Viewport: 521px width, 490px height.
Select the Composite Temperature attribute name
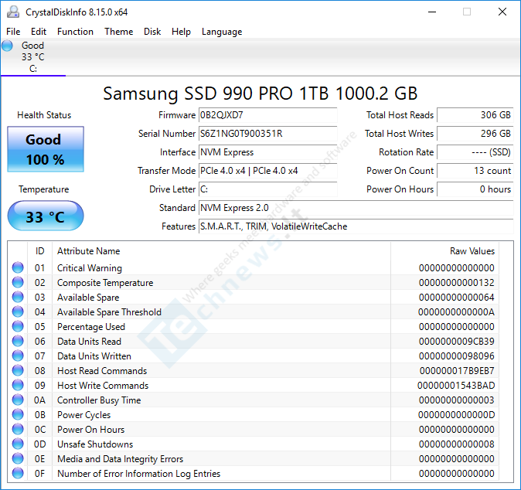click(105, 283)
